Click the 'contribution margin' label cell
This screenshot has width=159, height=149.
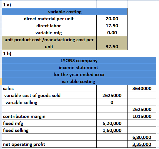pyautogui.click(x=49, y=116)
